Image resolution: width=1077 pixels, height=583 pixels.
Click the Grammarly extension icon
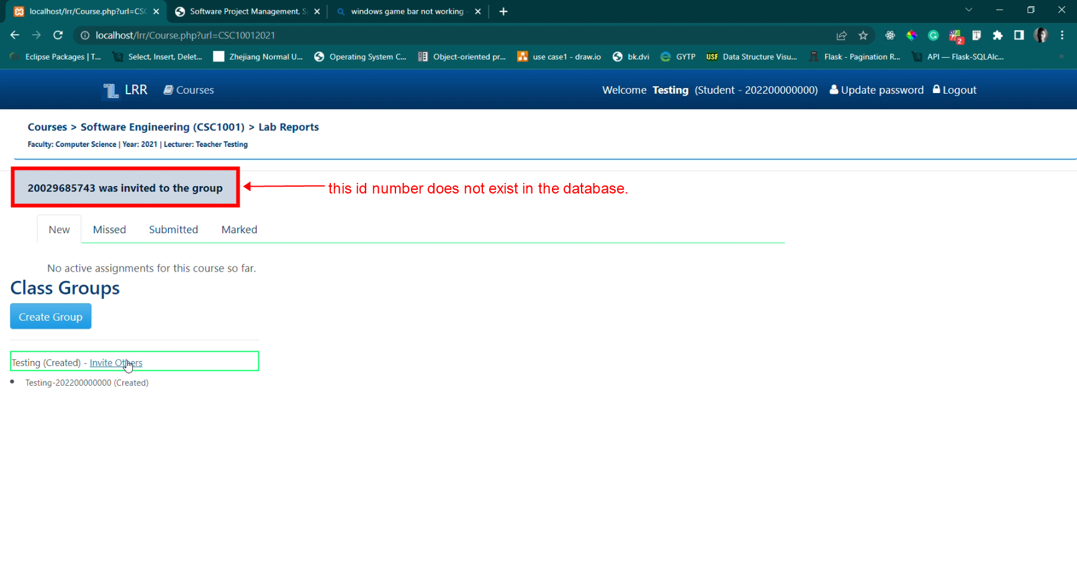(933, 35)
